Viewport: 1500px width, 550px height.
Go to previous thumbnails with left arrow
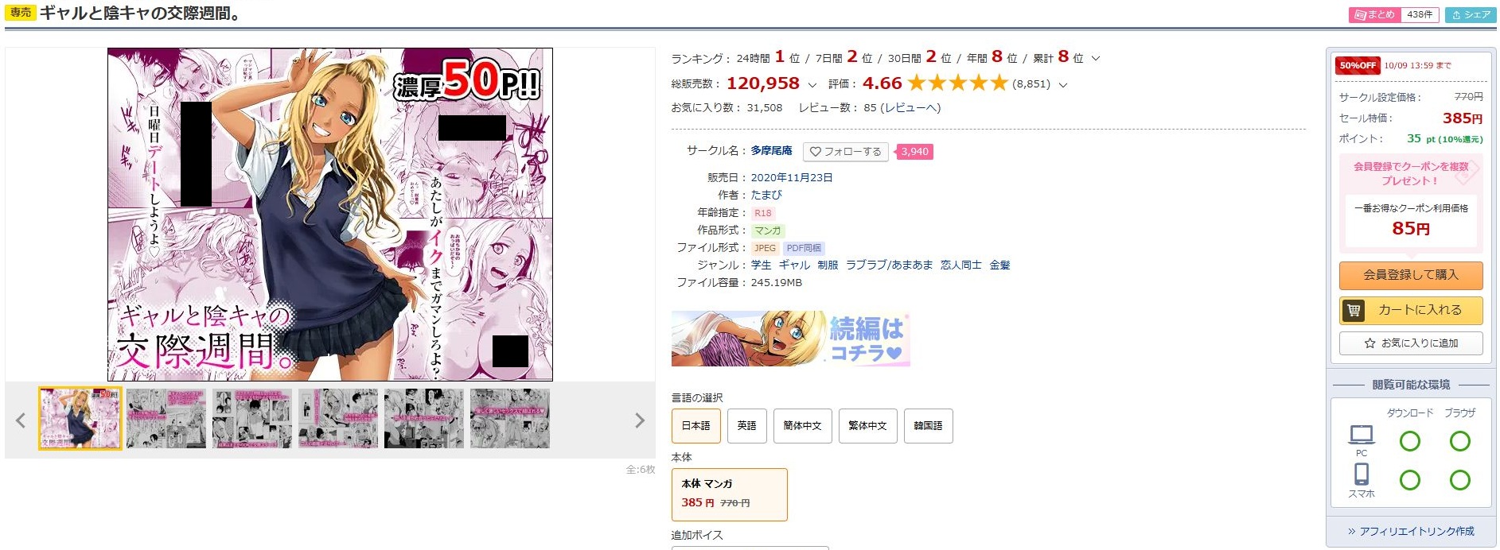(x=21, y=420)
